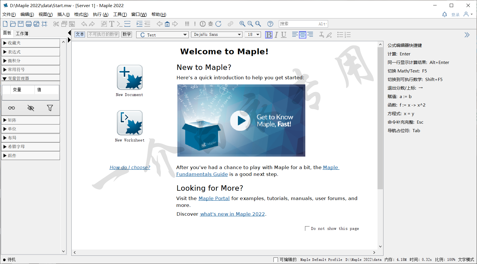This screenshot has width=477, height=264.
Task: Open the font size 18 dropdown
Action: click(x=253, y=35)
